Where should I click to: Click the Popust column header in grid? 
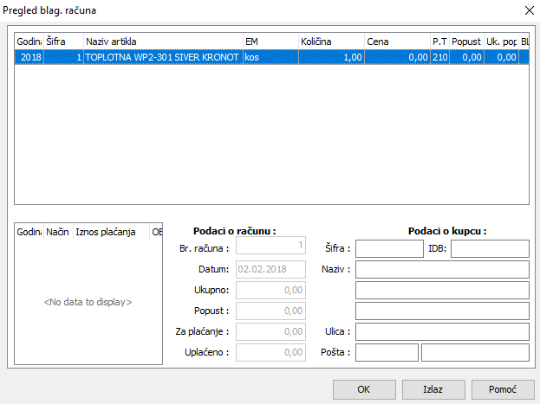(465, 42)
